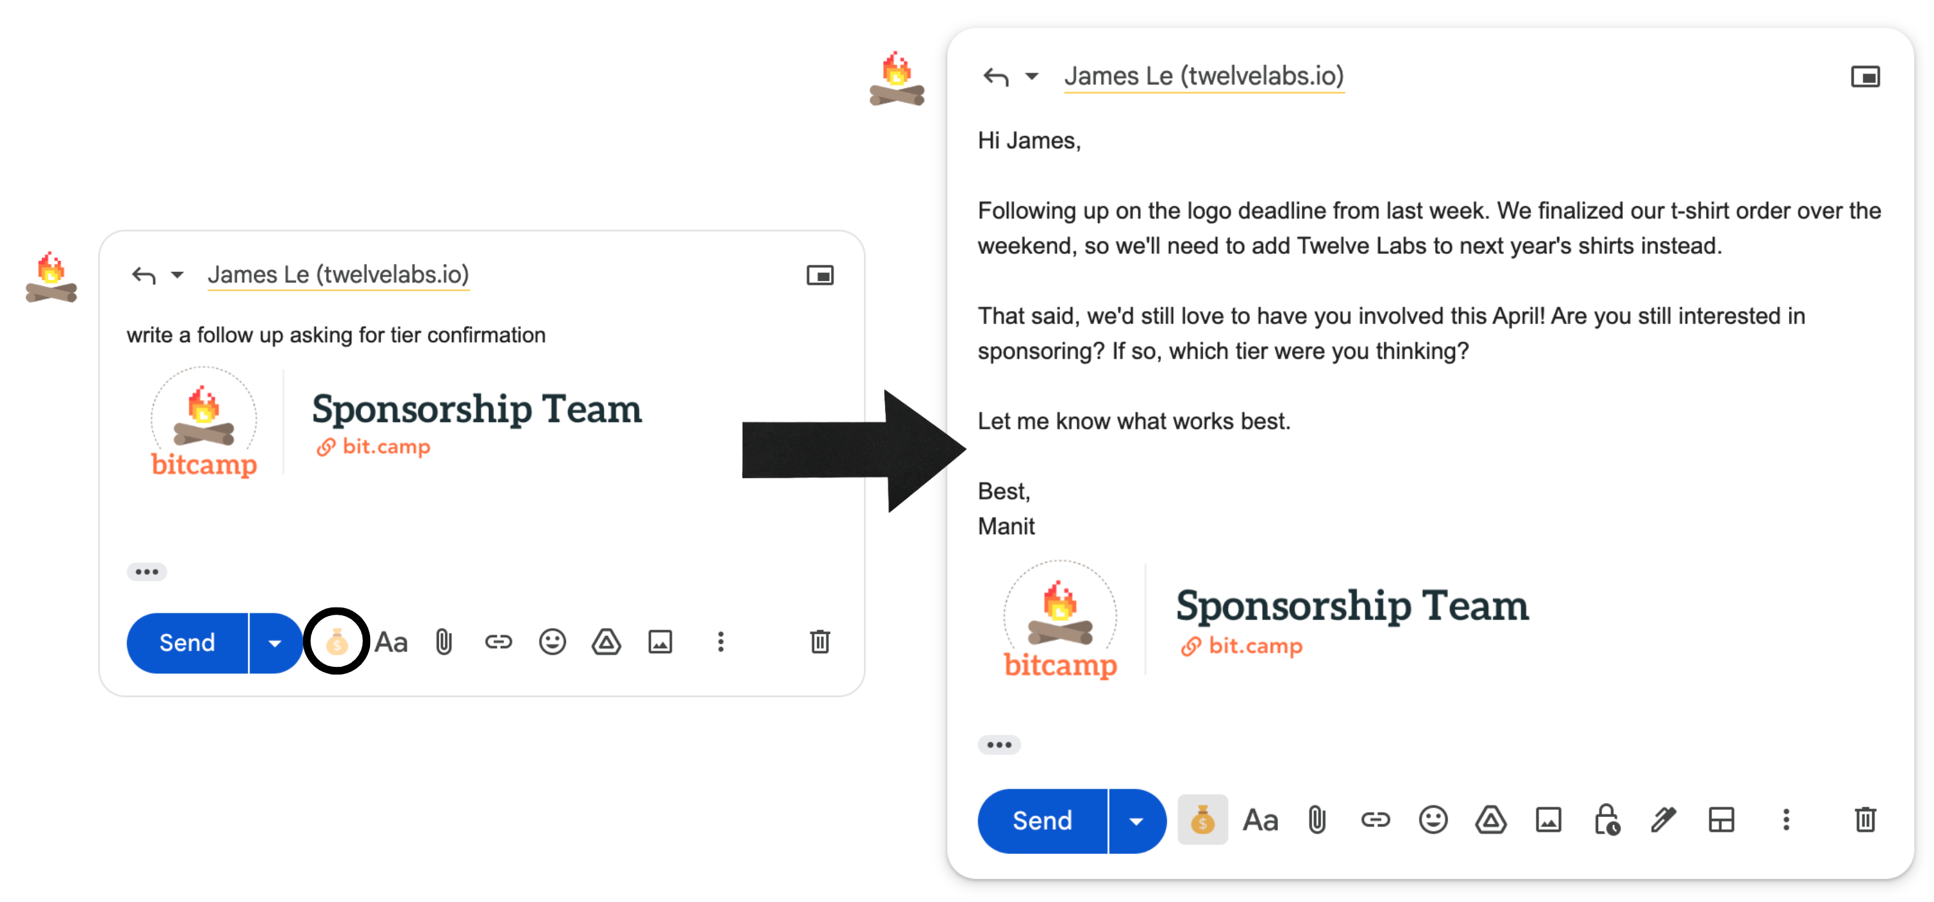This screenshot has height=902, width=1934.
Task: Toggle formatting options Aa in right compose window
Action: pyautogui.click(x=1260, y=820)
